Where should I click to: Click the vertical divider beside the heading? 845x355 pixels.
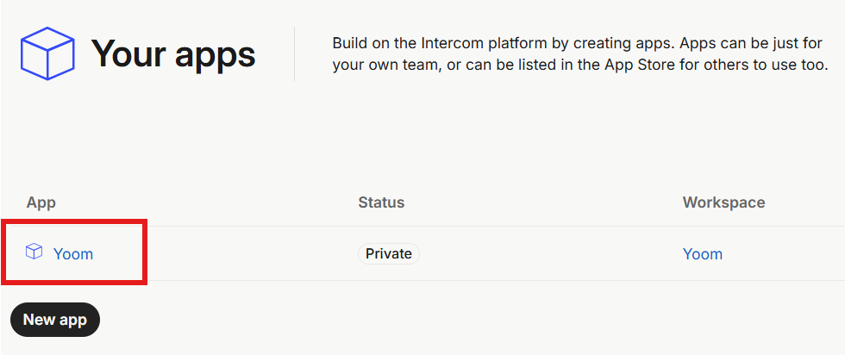tap(295, 53)
